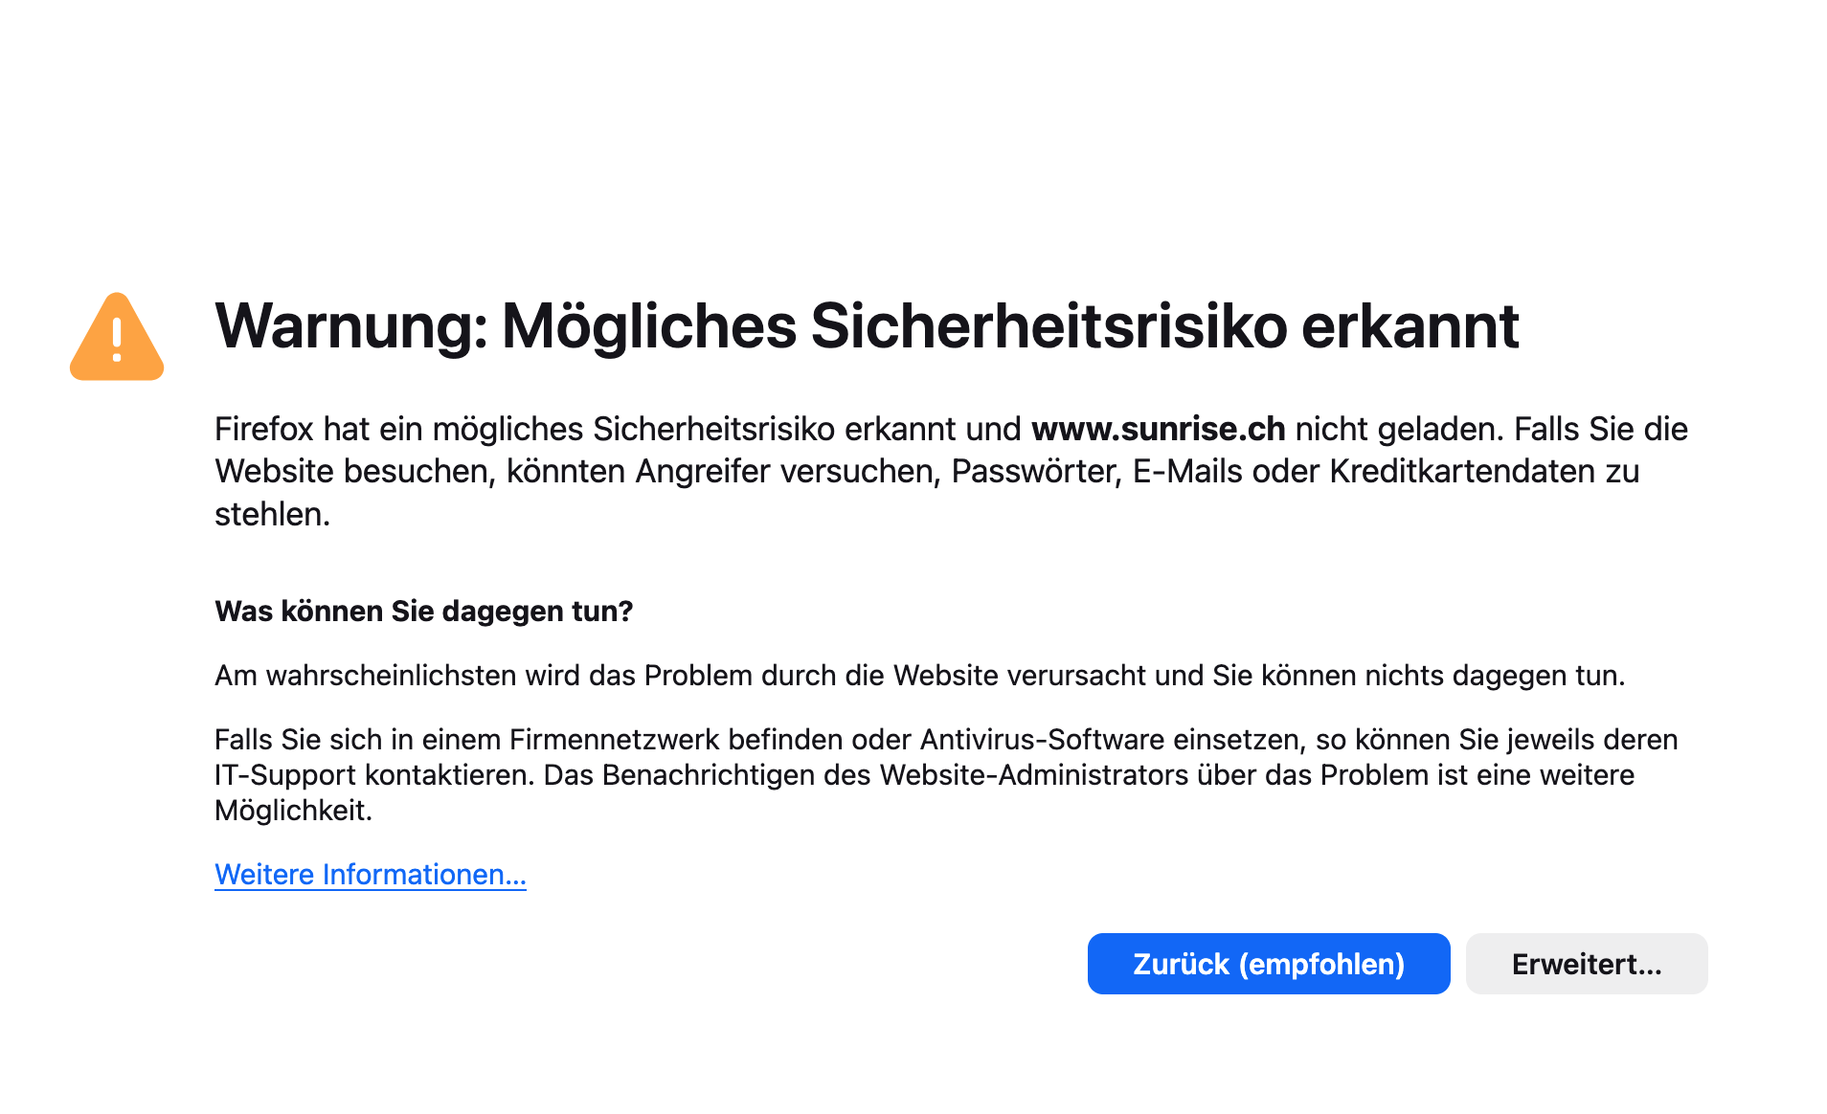The height and width of the screenshot is (1114, 1827).
Task: Click the word stehlen at the paragraph end
Action: point(271,515)
